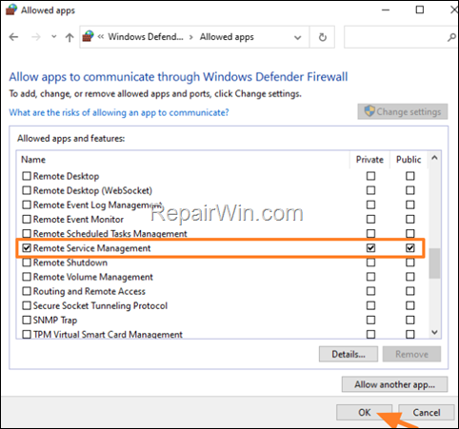Tick Public for Remote Event Log Management
459x429 pixels.
(x=410, y=205)
